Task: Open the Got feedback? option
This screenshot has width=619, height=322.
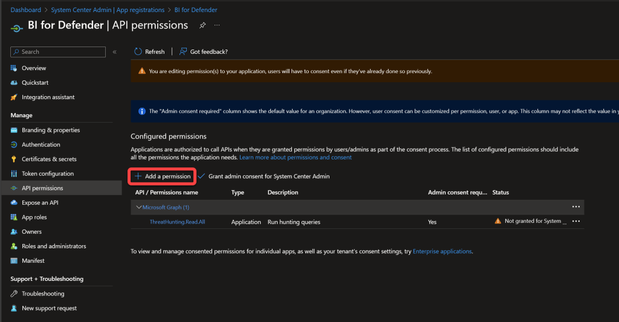Action: click(x=204, y=52)
